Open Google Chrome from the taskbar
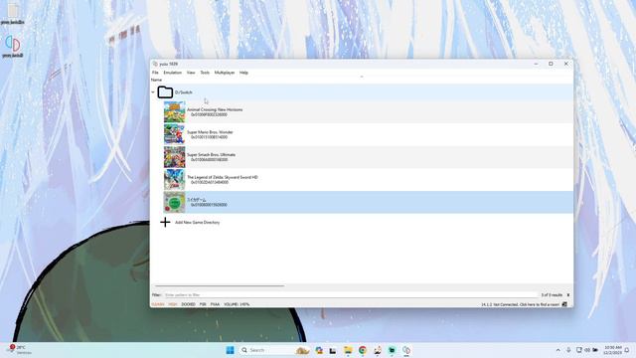 click(362, 350)
